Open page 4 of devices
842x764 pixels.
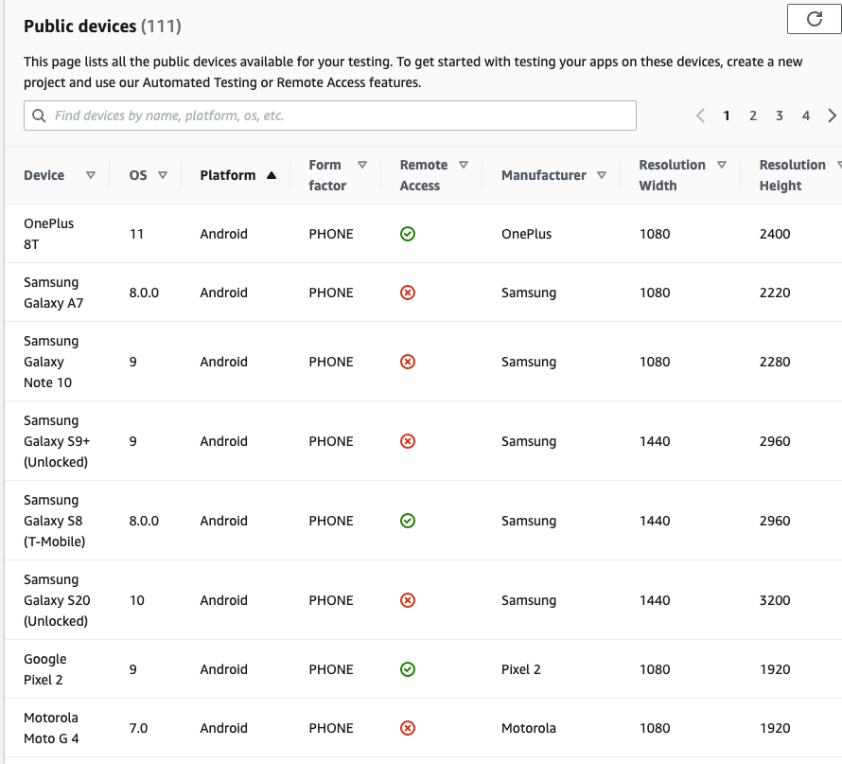(805, 115)
